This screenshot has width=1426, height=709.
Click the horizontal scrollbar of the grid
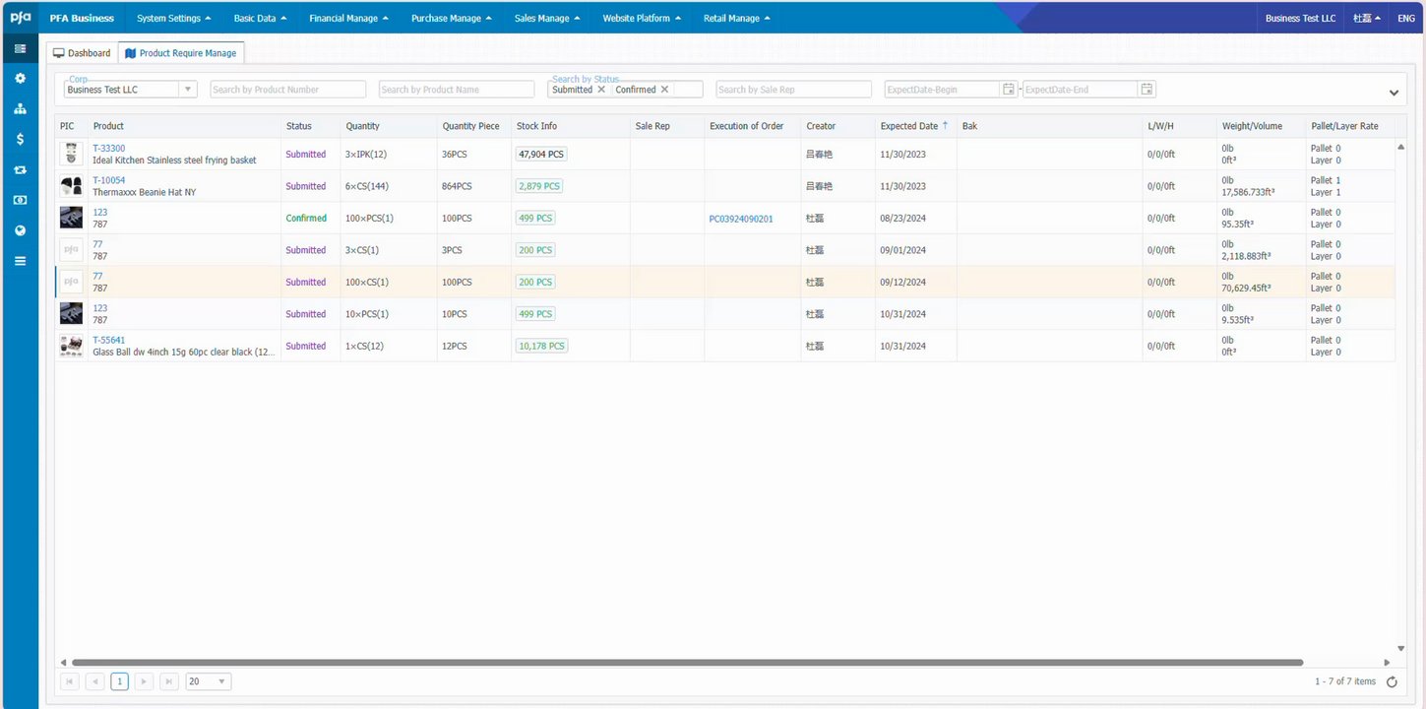[x=687, y=663]
